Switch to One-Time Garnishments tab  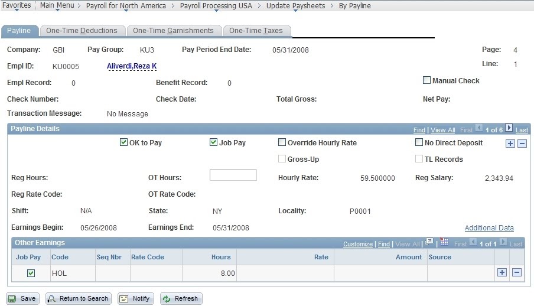pyautogui.click(x=173, y=31)
